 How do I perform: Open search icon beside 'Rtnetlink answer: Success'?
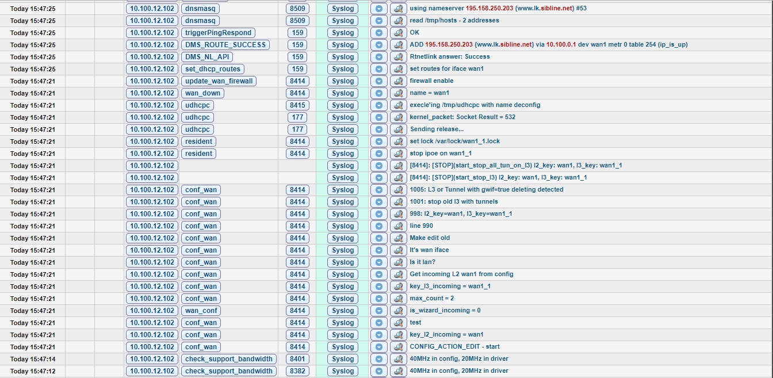click(397, 57)
